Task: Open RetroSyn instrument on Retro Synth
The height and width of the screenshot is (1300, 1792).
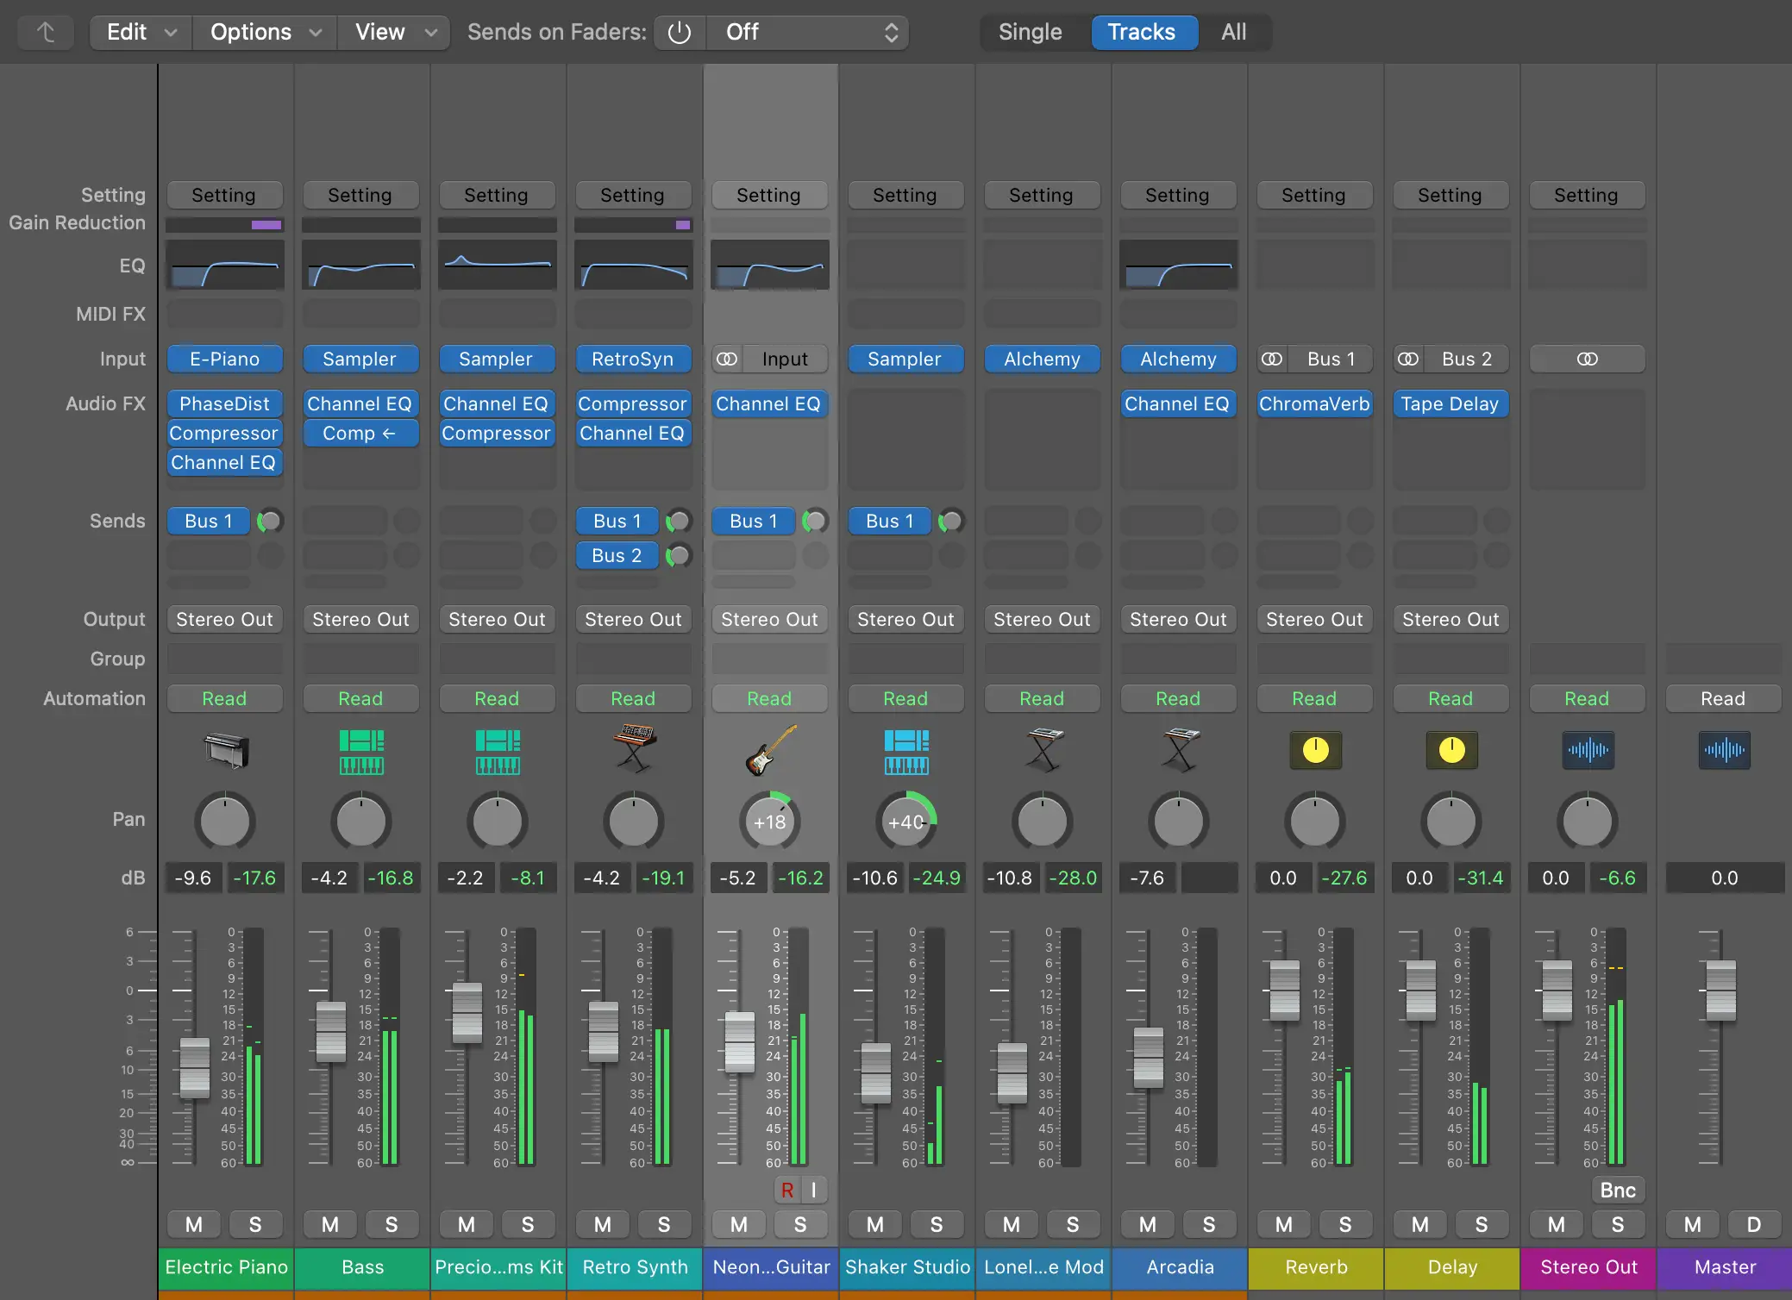Action: pos(634,359)
